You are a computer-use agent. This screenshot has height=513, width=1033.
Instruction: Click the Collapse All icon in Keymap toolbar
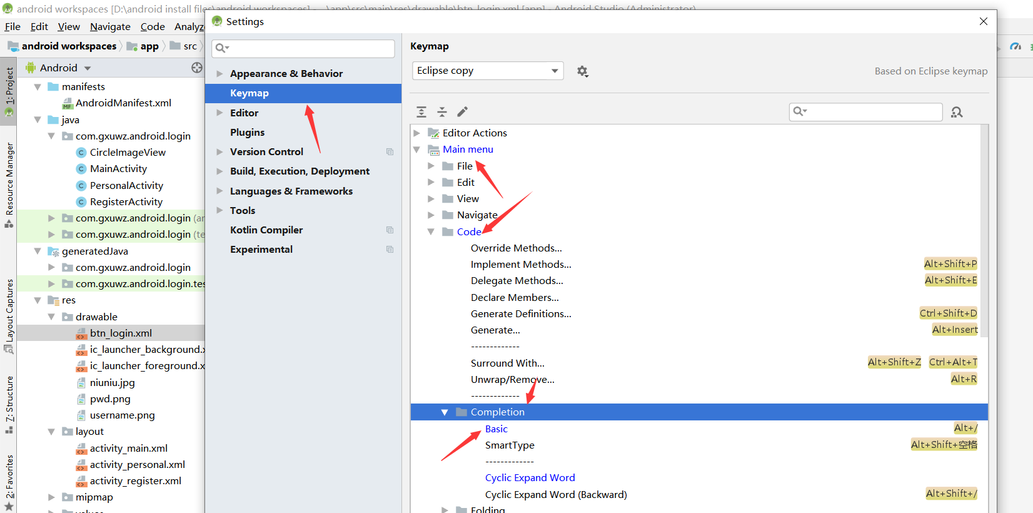pos(442,112)
